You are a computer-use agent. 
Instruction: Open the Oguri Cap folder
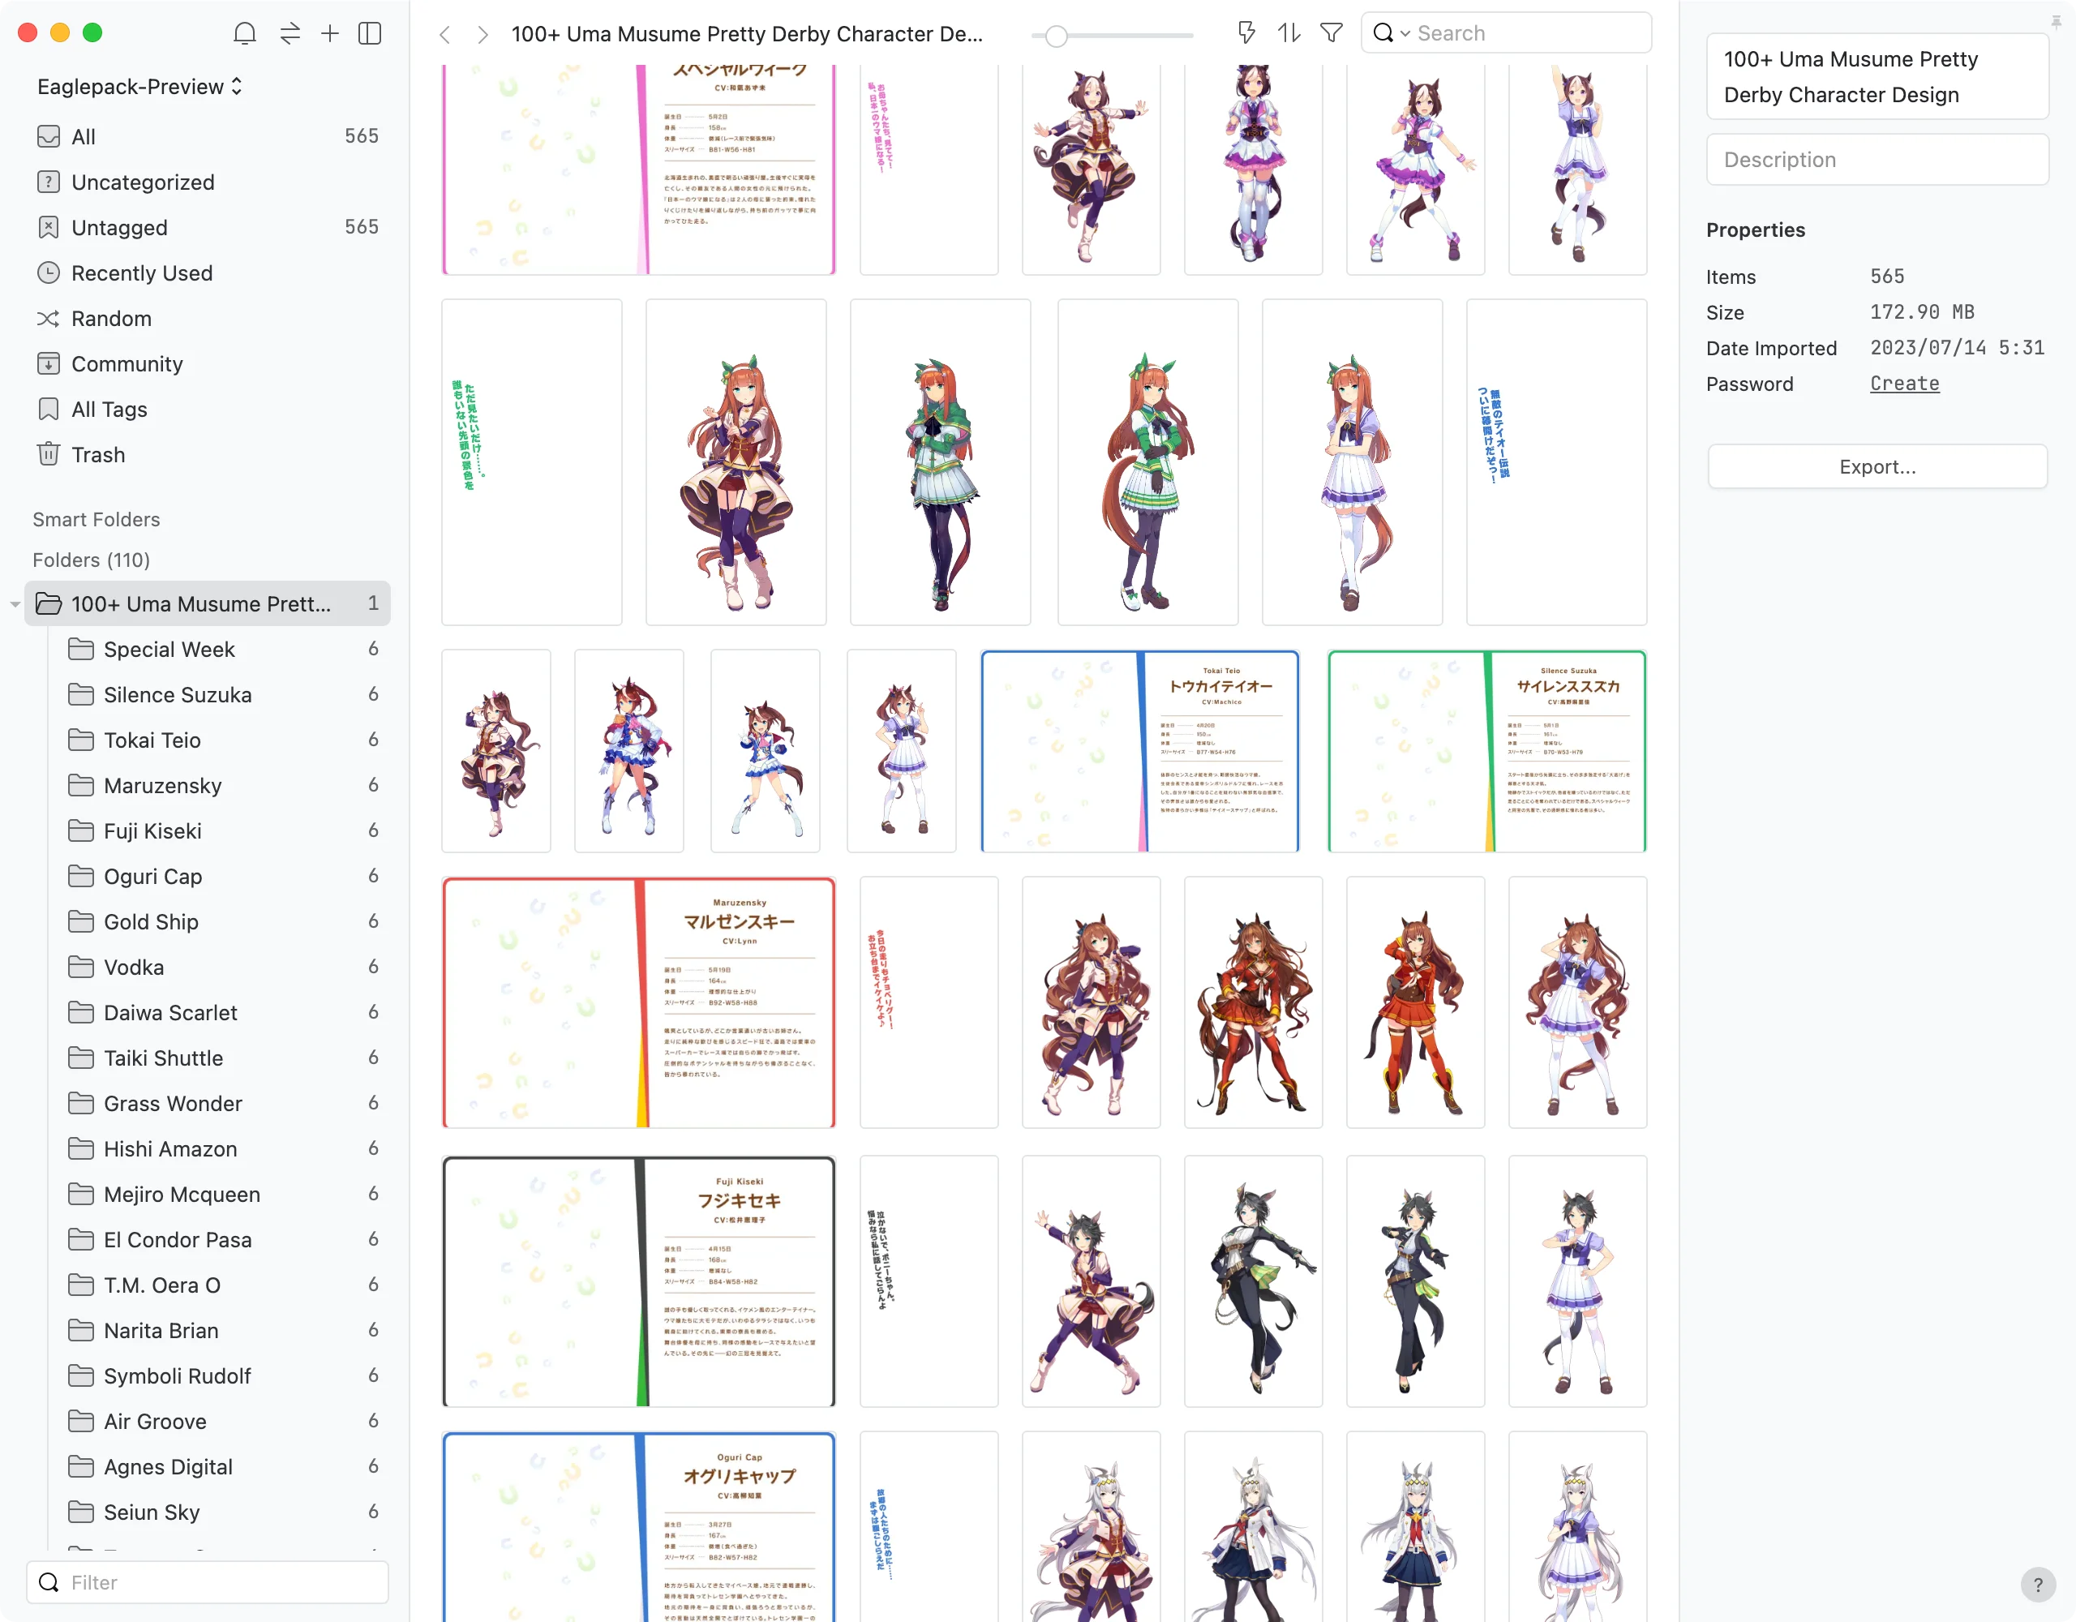click(223, 877)
